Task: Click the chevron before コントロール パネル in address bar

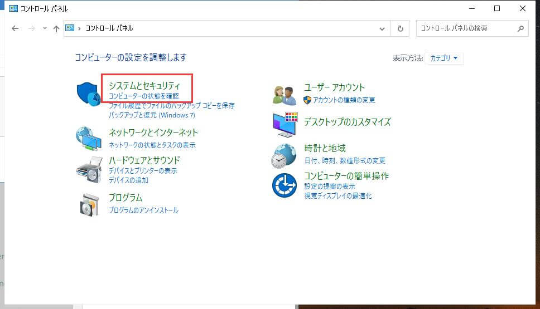Action: [79, 28]
